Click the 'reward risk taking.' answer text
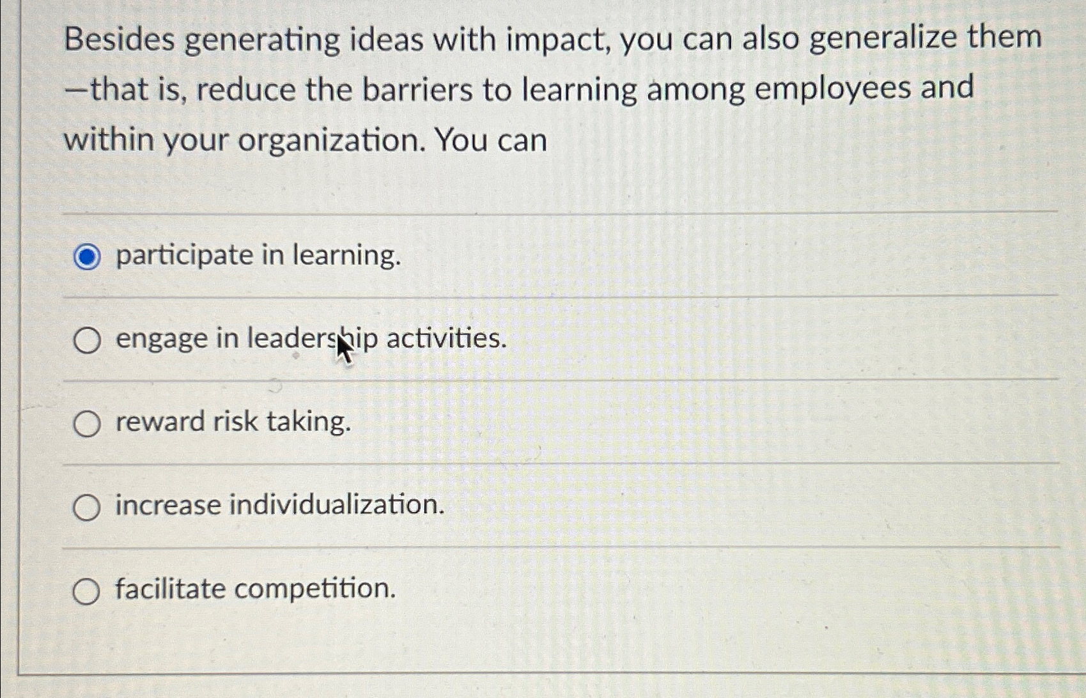The width and height of the screenshot is (1086, 698). click(x=231, y=423)
